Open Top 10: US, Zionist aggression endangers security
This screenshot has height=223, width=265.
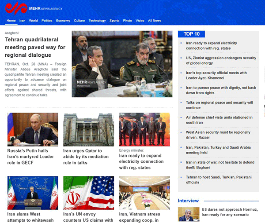click(221, 60)
